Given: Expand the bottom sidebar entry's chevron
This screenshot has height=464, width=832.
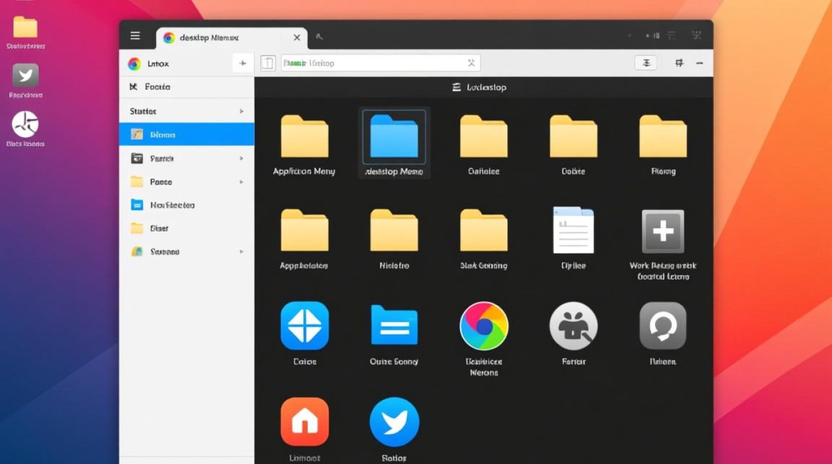Looking at the screenshot, I should pos(242,252).
